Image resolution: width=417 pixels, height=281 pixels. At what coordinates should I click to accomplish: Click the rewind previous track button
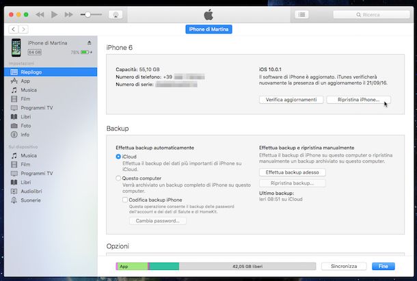[40, 14]
